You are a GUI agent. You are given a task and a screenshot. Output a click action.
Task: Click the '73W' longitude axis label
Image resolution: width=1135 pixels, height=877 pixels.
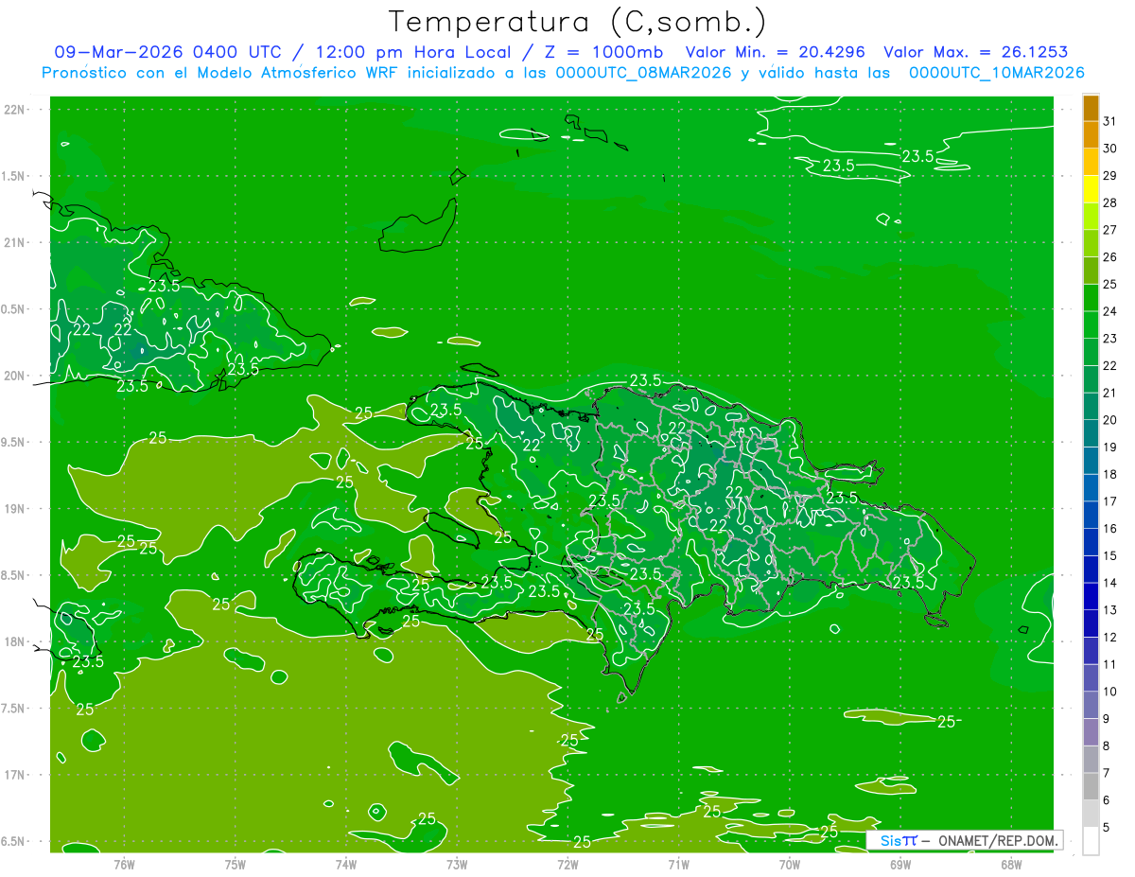(x=457, y=864)
